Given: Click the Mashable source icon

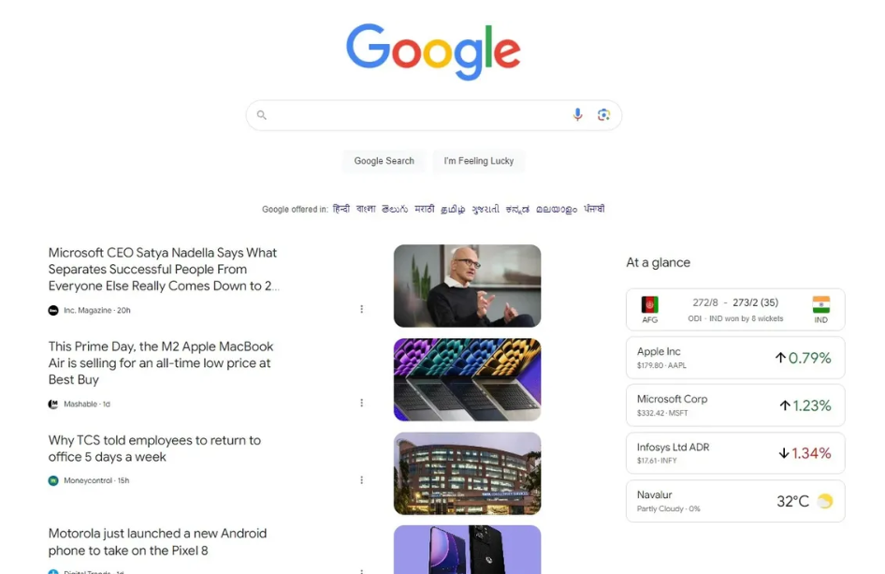Looking at the screenshot, I should 53,404.
